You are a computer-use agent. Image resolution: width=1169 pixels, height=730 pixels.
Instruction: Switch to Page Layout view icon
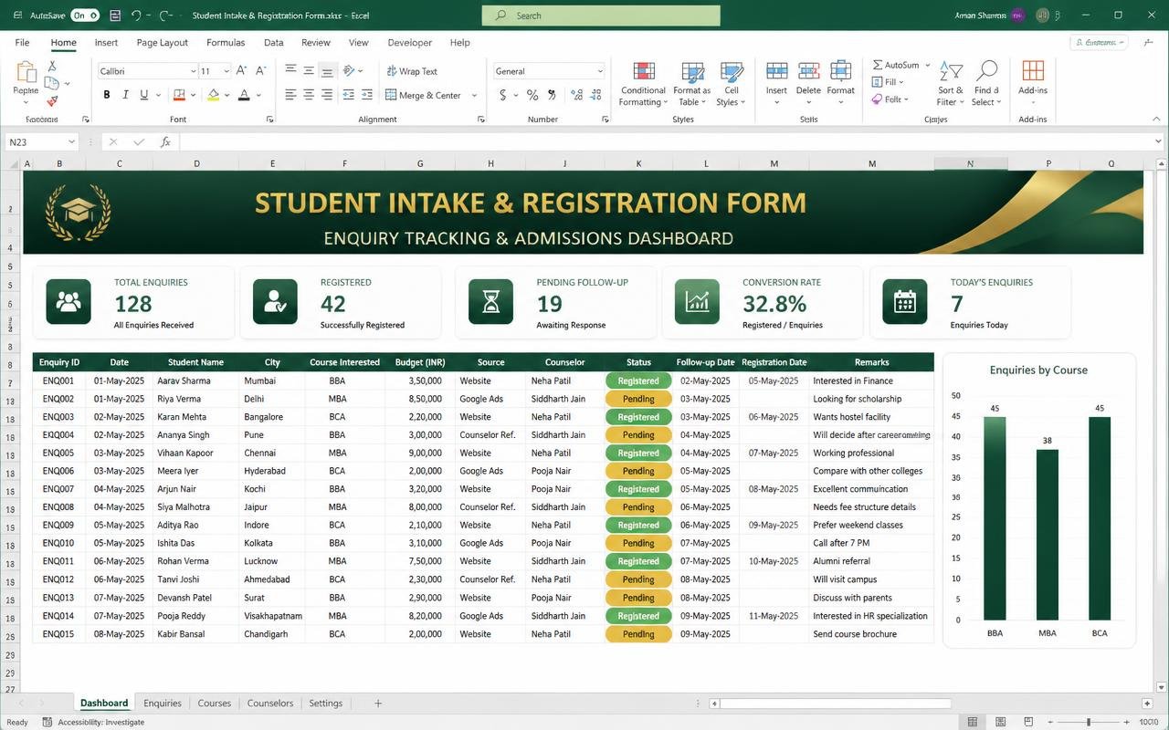[x=1001, y=722]
